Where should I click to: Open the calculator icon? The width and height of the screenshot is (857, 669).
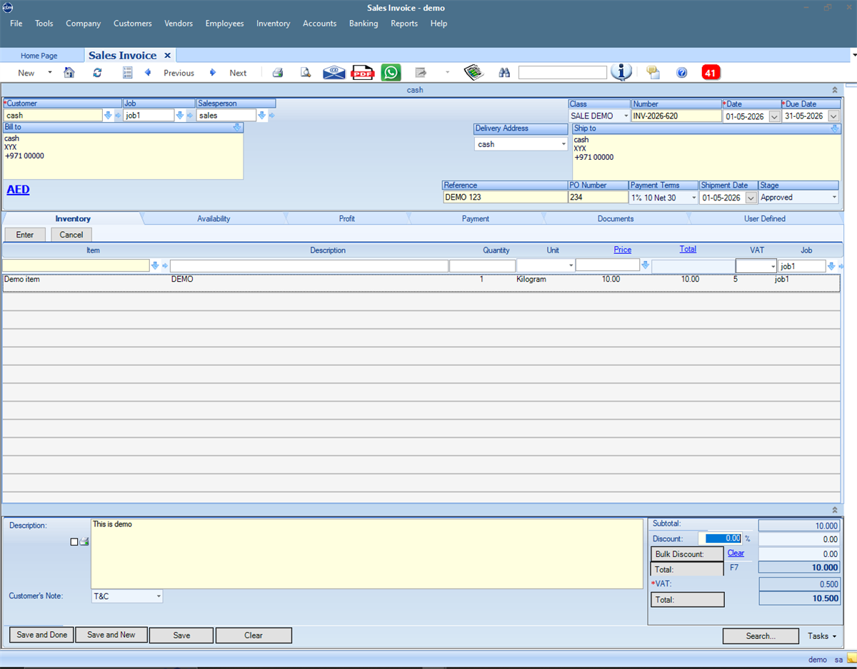coord(473,73)
